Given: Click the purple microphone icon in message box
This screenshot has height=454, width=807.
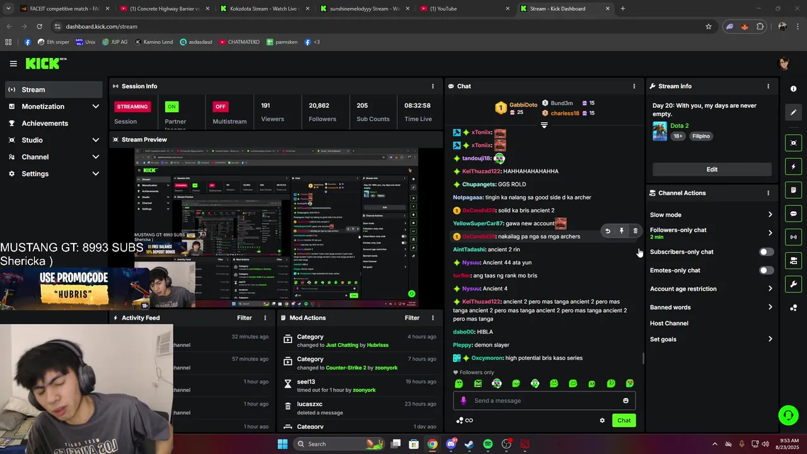Looking at the screenshot, I should click(463, 400).
